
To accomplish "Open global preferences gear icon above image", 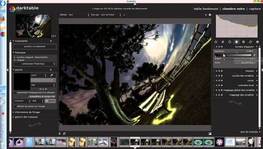I will (x=210, y=15).
